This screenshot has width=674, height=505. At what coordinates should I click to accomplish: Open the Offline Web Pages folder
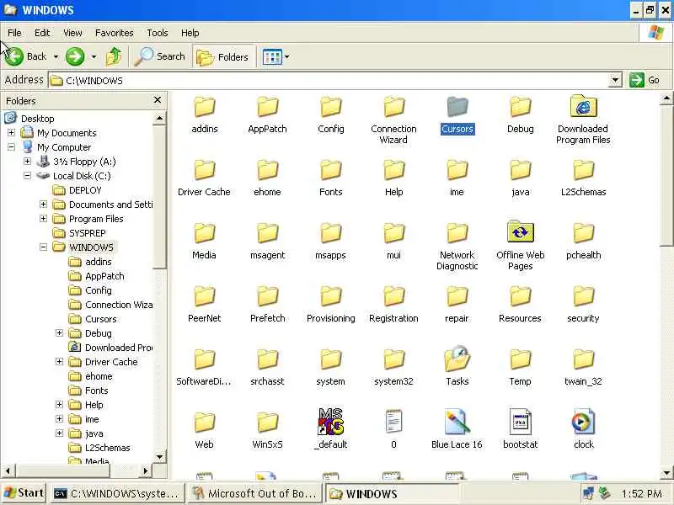coord(520,232)
